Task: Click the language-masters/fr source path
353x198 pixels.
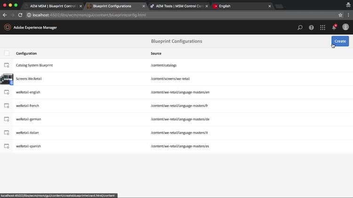Action: pos(179,106)
